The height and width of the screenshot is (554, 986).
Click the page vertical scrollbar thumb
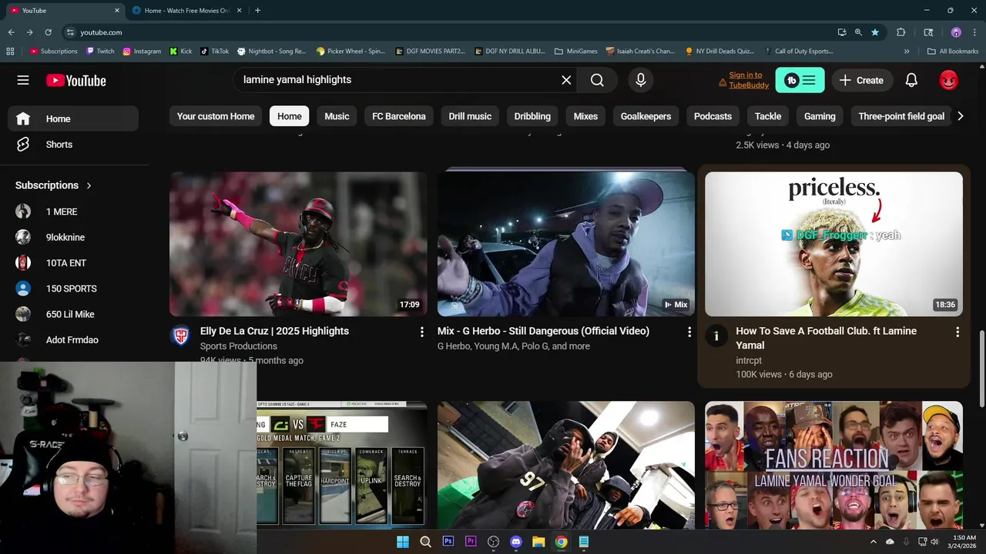pos(981,369)
